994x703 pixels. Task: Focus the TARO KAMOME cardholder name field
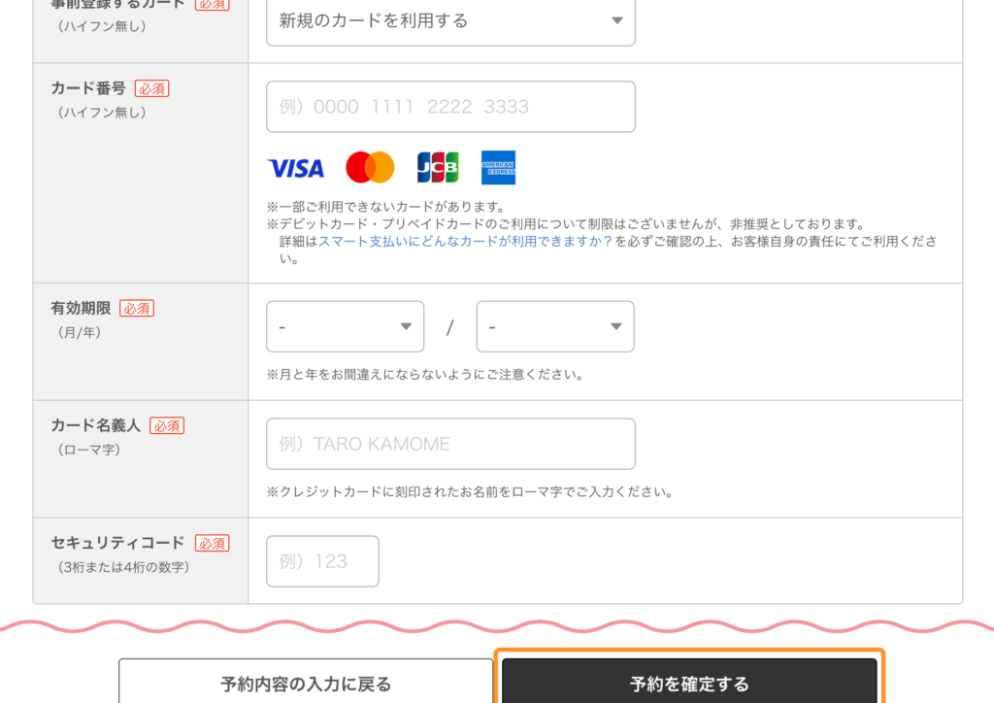(450, 444)
